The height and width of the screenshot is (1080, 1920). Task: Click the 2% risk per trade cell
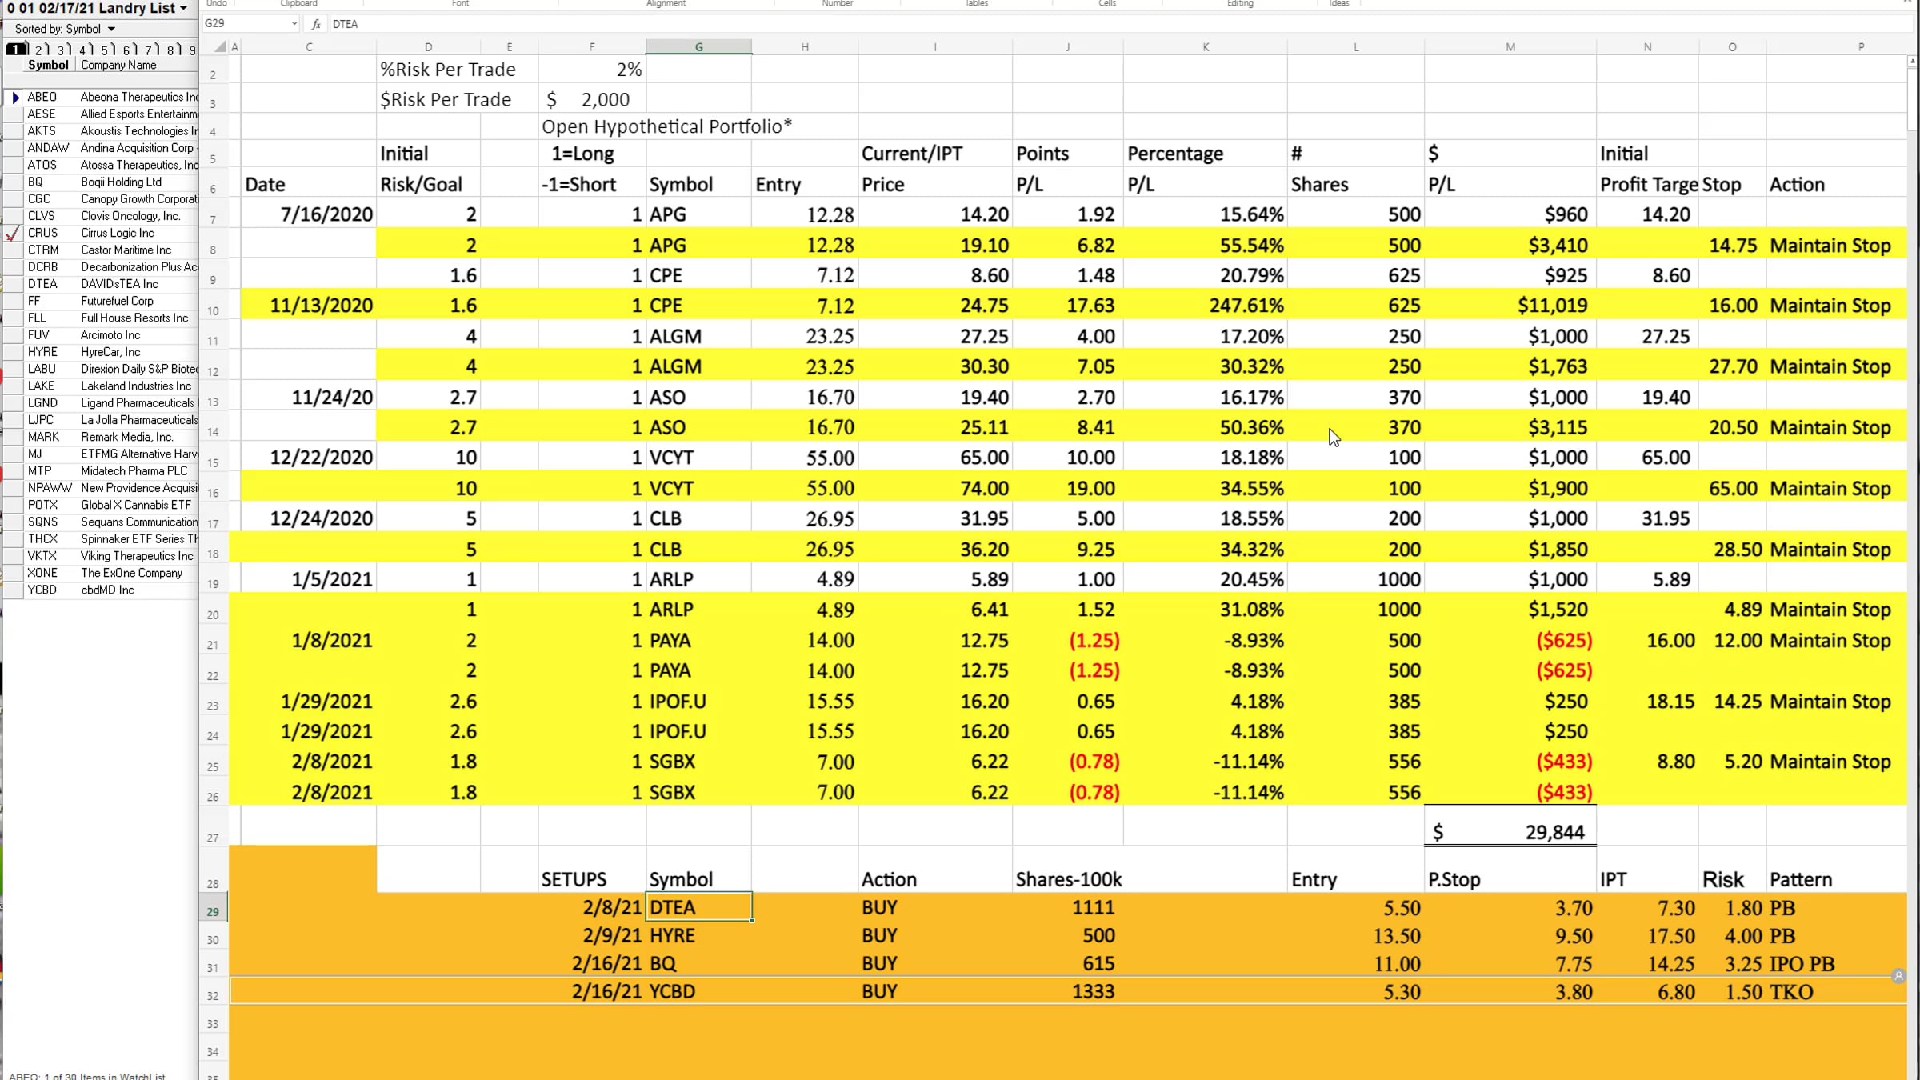pyautogui.click(x=592, y=70)
